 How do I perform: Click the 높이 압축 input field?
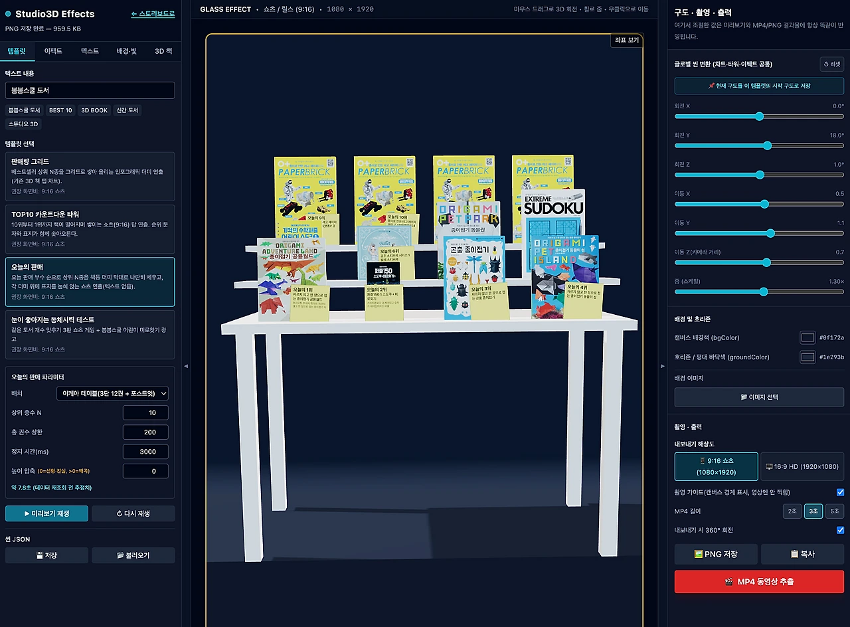click(x=145, y=472)
